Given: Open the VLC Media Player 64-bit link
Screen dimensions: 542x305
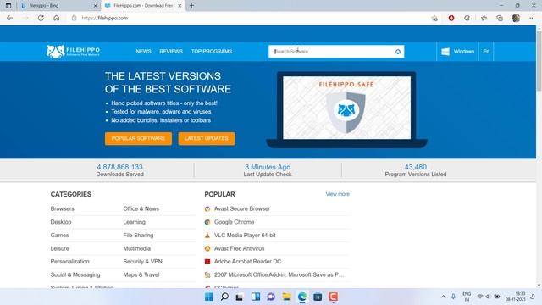Looking at the screenshot, I should (245, 236).
